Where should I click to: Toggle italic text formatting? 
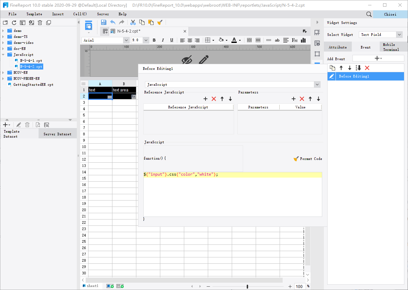[163, 40]
